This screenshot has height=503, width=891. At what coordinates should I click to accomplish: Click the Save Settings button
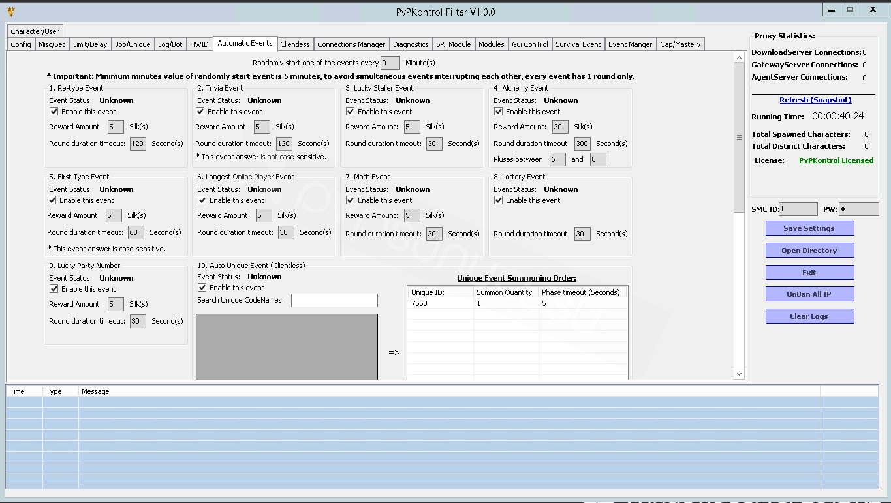(809, 228)
